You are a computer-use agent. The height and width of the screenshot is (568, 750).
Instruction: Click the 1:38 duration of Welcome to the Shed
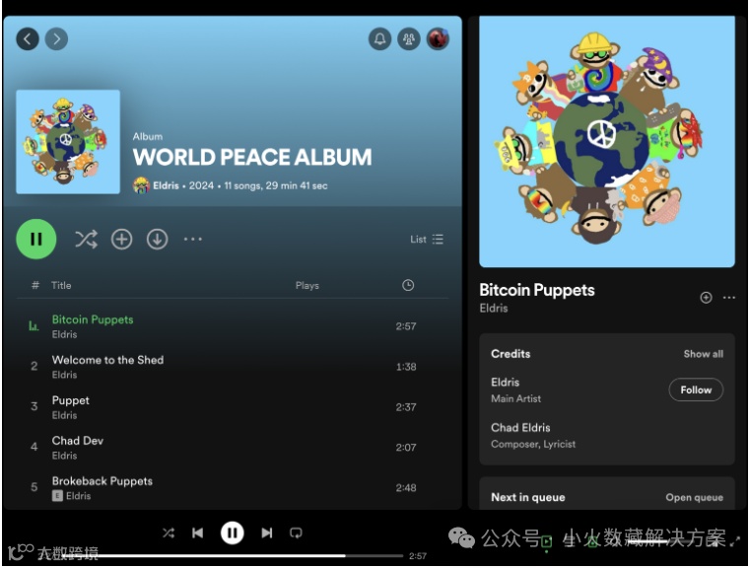pyautogui.click(x=406, y=367)
